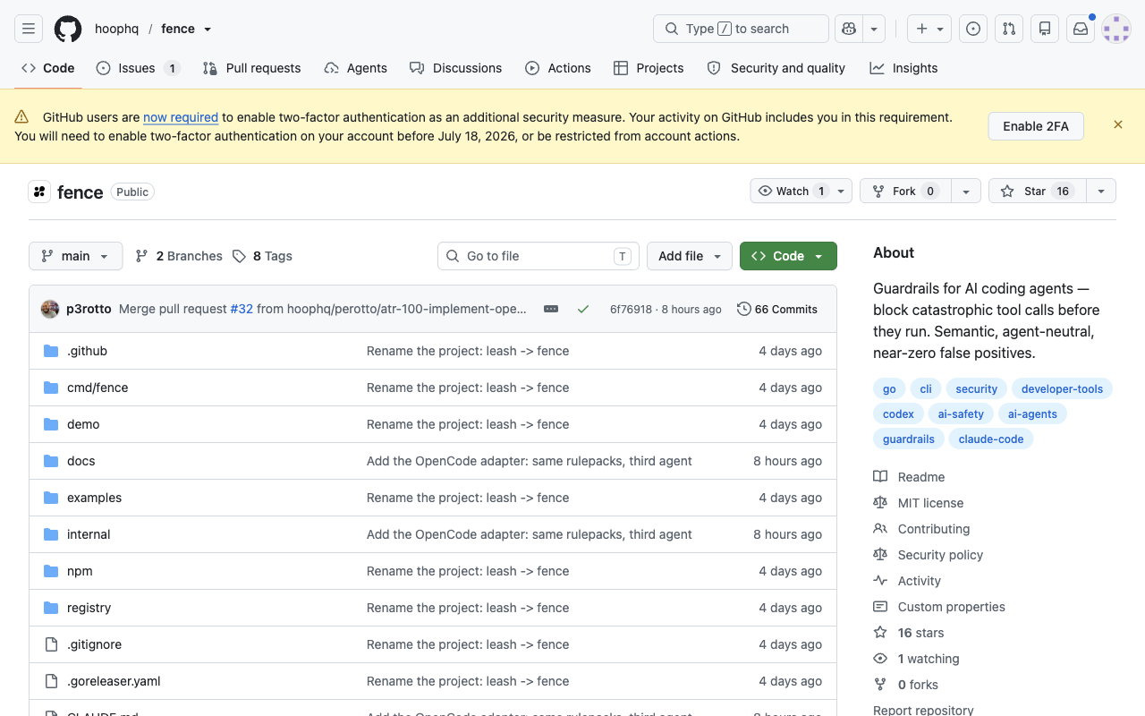The image size is (1145, 716).
Task: Click commit hash 6f76918
Action: coord(631,310)
